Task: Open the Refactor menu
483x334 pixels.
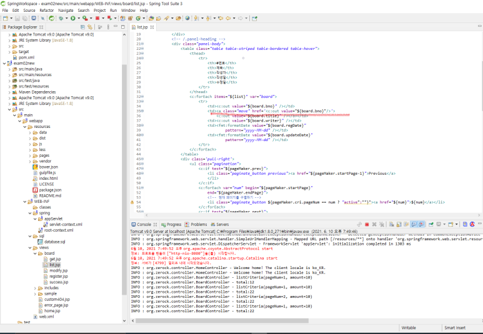Action: (46, 10)
